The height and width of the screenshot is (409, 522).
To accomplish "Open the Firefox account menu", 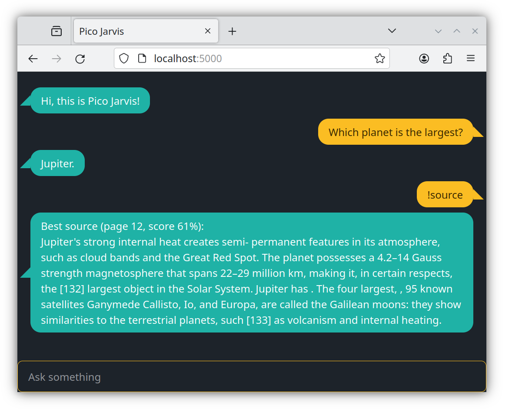I will coord(424,58).
